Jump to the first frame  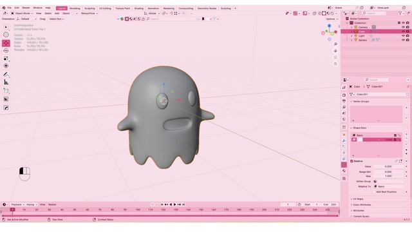pos(162,205)
